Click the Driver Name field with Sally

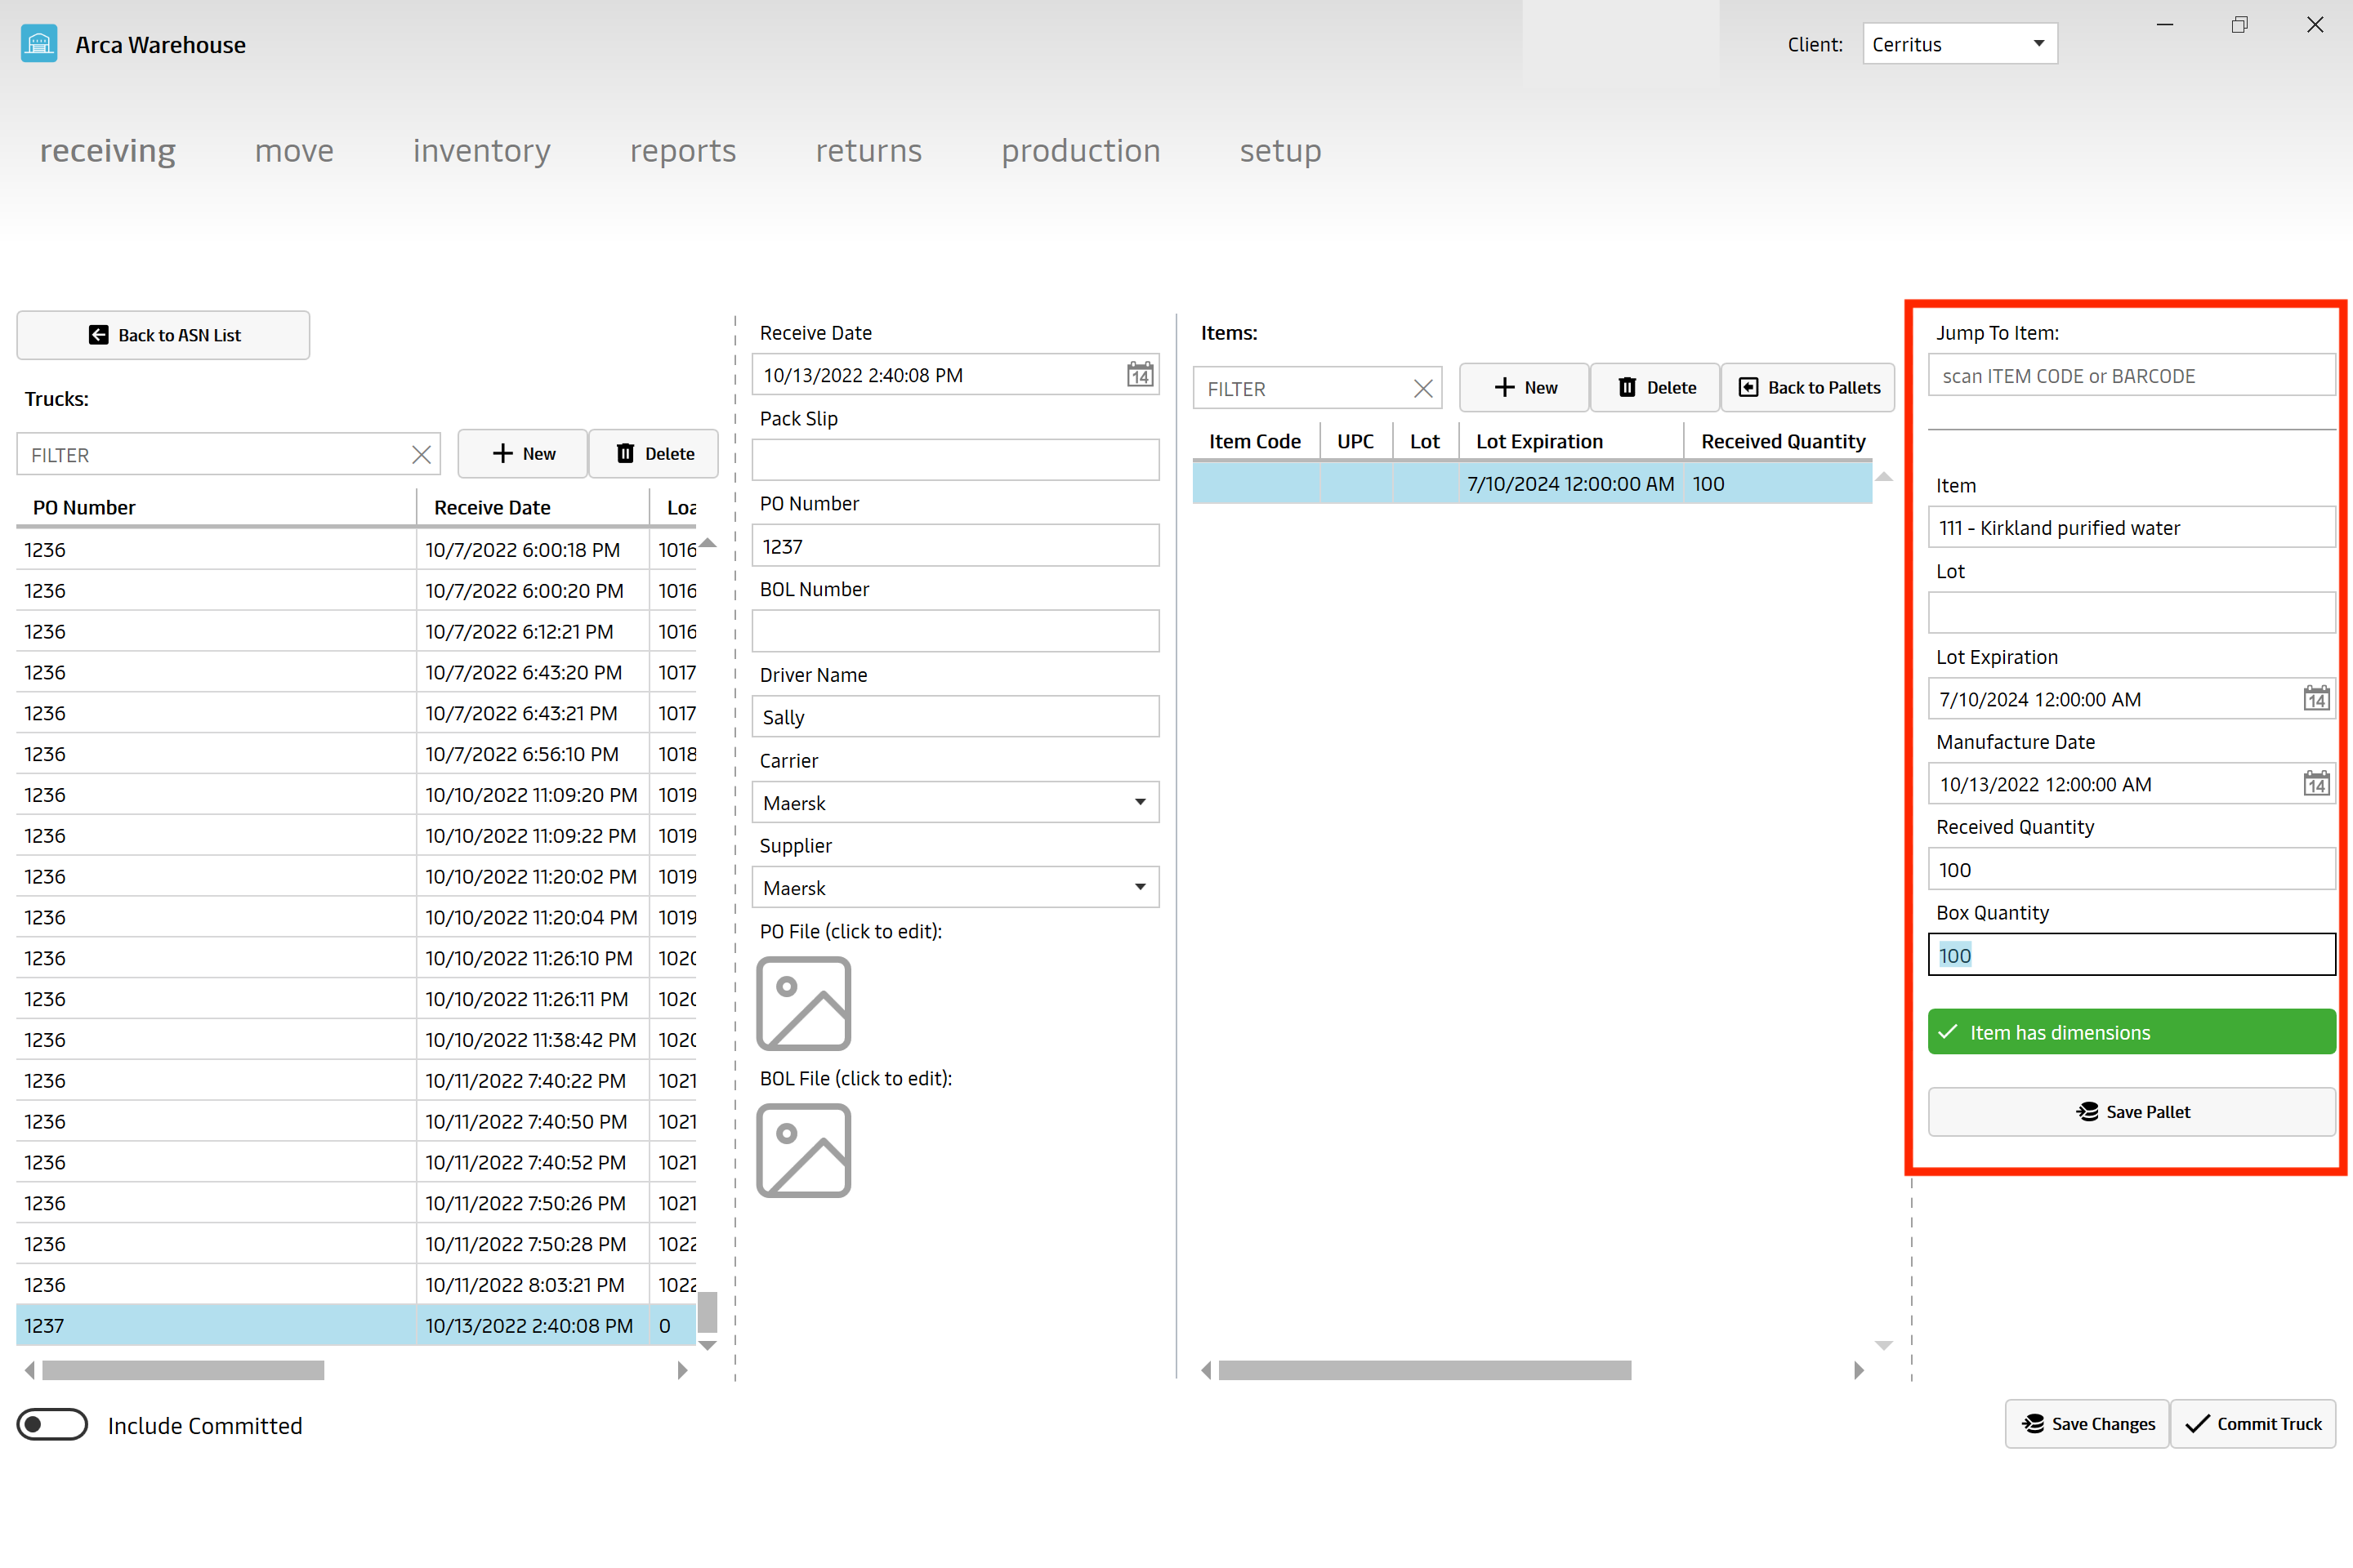point(955,717)
